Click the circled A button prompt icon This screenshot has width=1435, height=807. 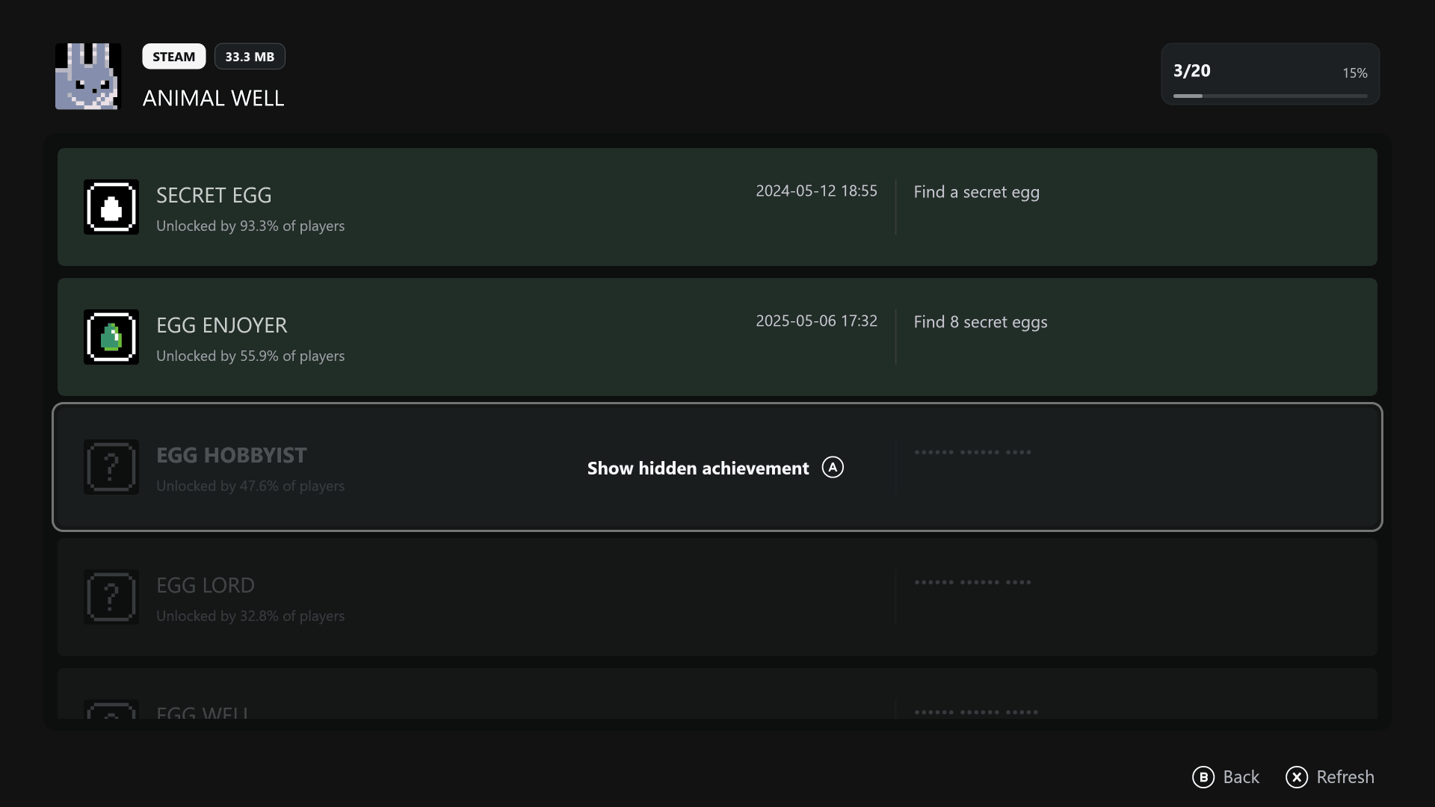pyautogui.click(x=833, y=467)
